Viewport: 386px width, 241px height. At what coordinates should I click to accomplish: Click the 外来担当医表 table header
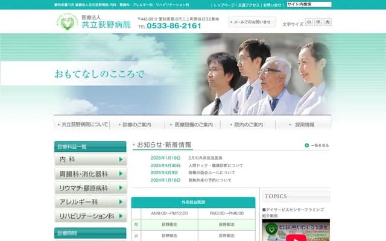193,202
